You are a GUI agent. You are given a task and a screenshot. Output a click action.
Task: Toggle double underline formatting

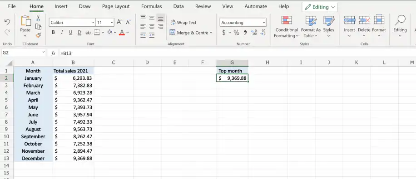tap(79, 33)
